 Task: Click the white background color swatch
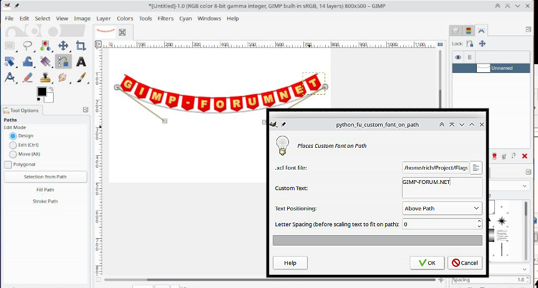pos(49,98)
